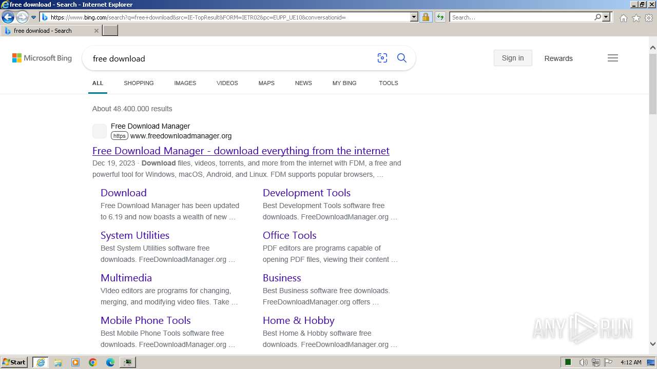This screenshot has height=369, width=657.
Task: Switch to the MAPS tab
Action: 266,83
